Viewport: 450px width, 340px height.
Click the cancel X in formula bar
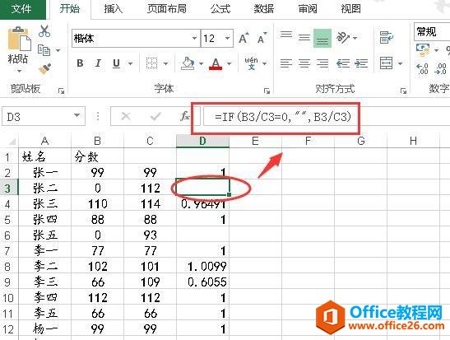(125, 116)
